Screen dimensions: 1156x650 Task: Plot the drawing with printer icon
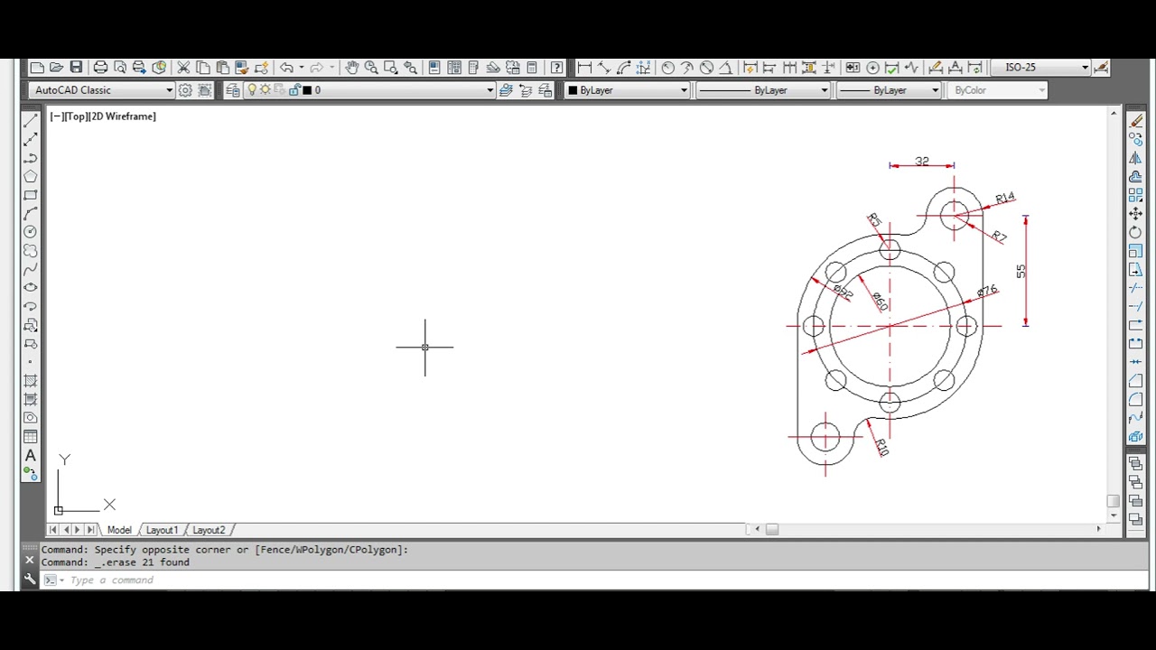point(100,68)
